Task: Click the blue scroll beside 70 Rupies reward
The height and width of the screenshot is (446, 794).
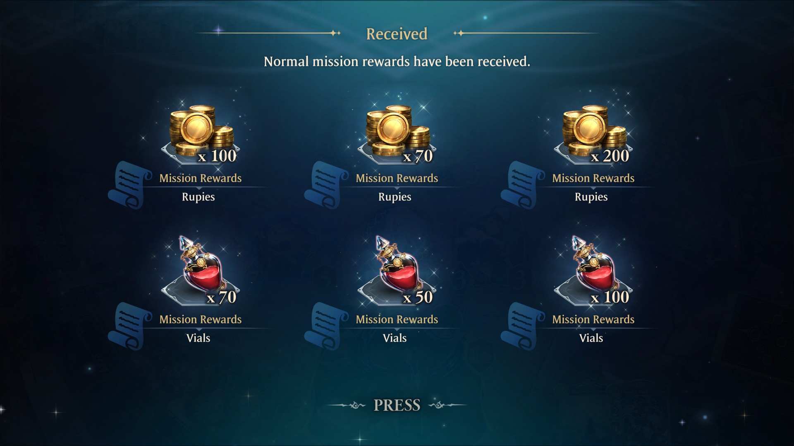Action: 326,185
